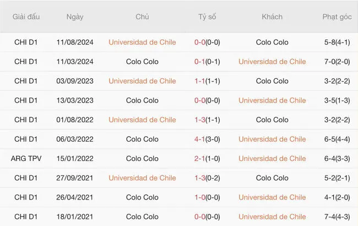Select the "Khách" column header

pos(272,17)
